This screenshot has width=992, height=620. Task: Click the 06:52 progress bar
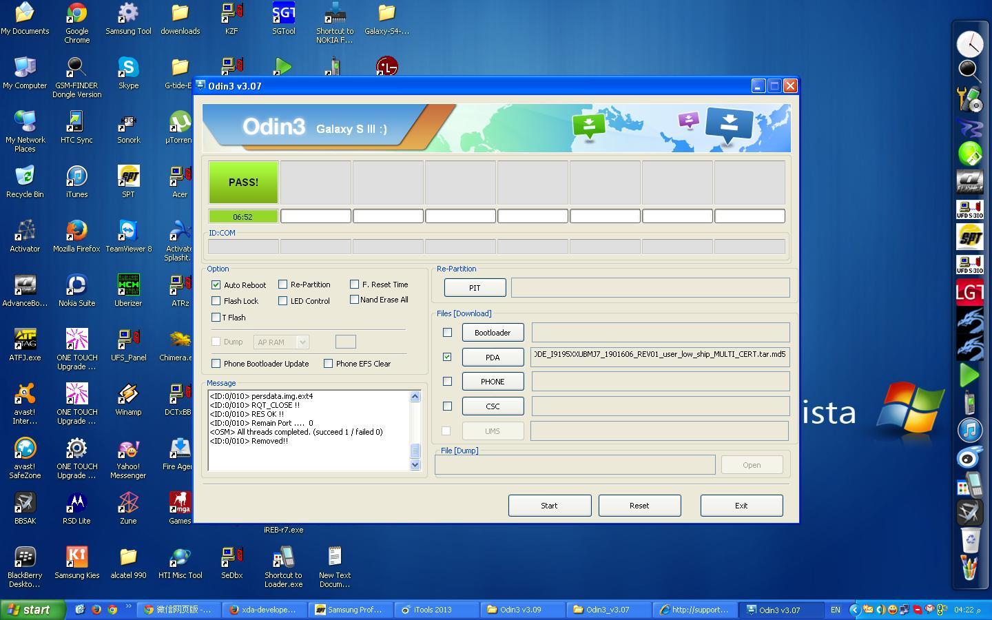(x=243, y=216)
